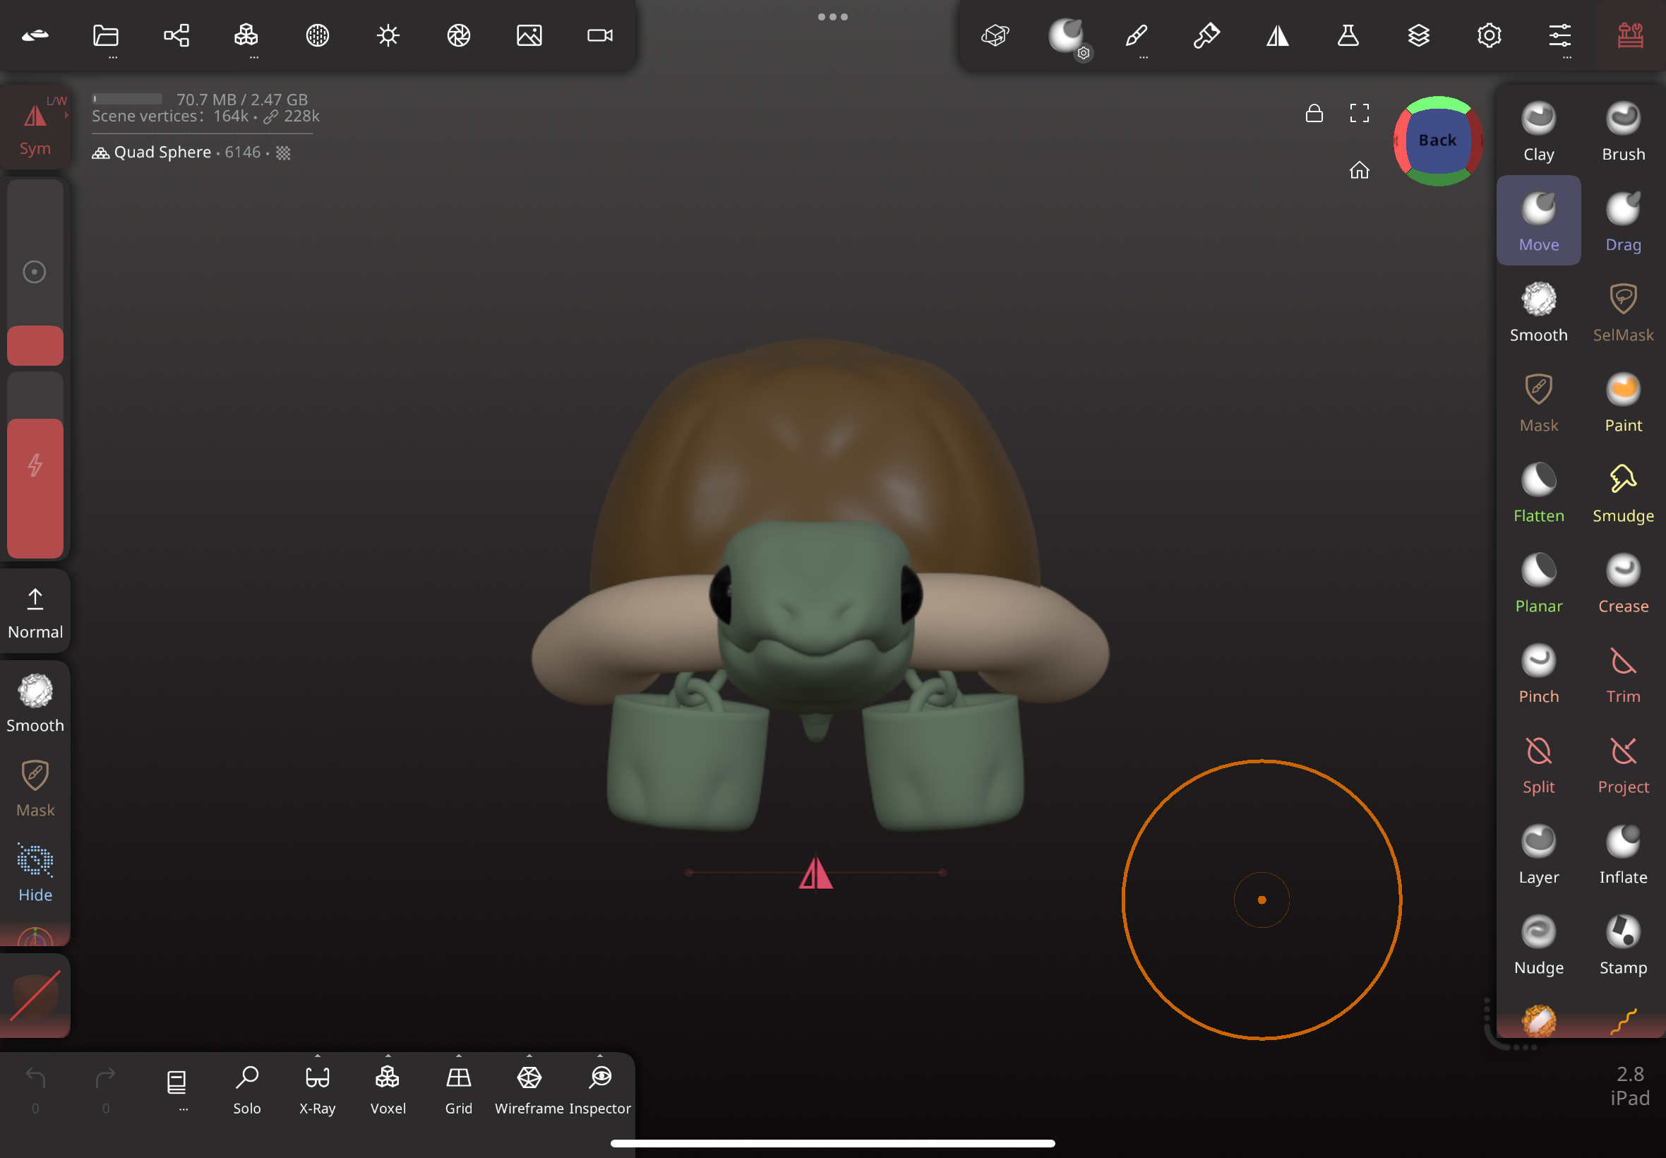Click the Undo arrow
1666x1158 pixels.
tap(35, 1078)
